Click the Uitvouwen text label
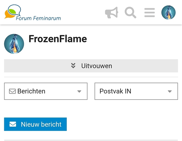Screen dimensions: 182x141 pos(97,66)
